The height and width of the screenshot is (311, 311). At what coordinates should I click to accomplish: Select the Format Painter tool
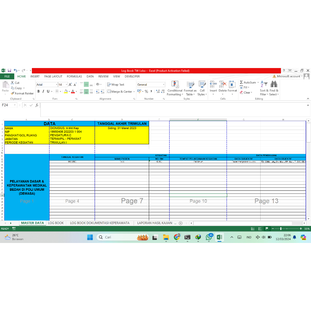click(22, 93)
